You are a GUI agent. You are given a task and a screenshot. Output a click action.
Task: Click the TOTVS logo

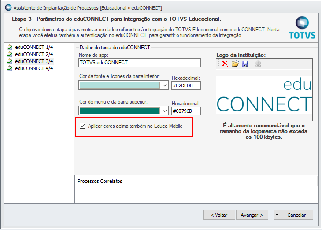tap(302, 28)
